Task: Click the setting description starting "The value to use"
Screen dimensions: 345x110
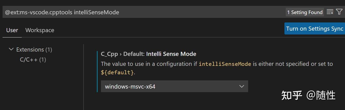Action: click(x=217, y=68)
